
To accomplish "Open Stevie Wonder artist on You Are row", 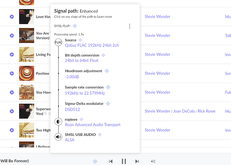I will tap(157, 35).
